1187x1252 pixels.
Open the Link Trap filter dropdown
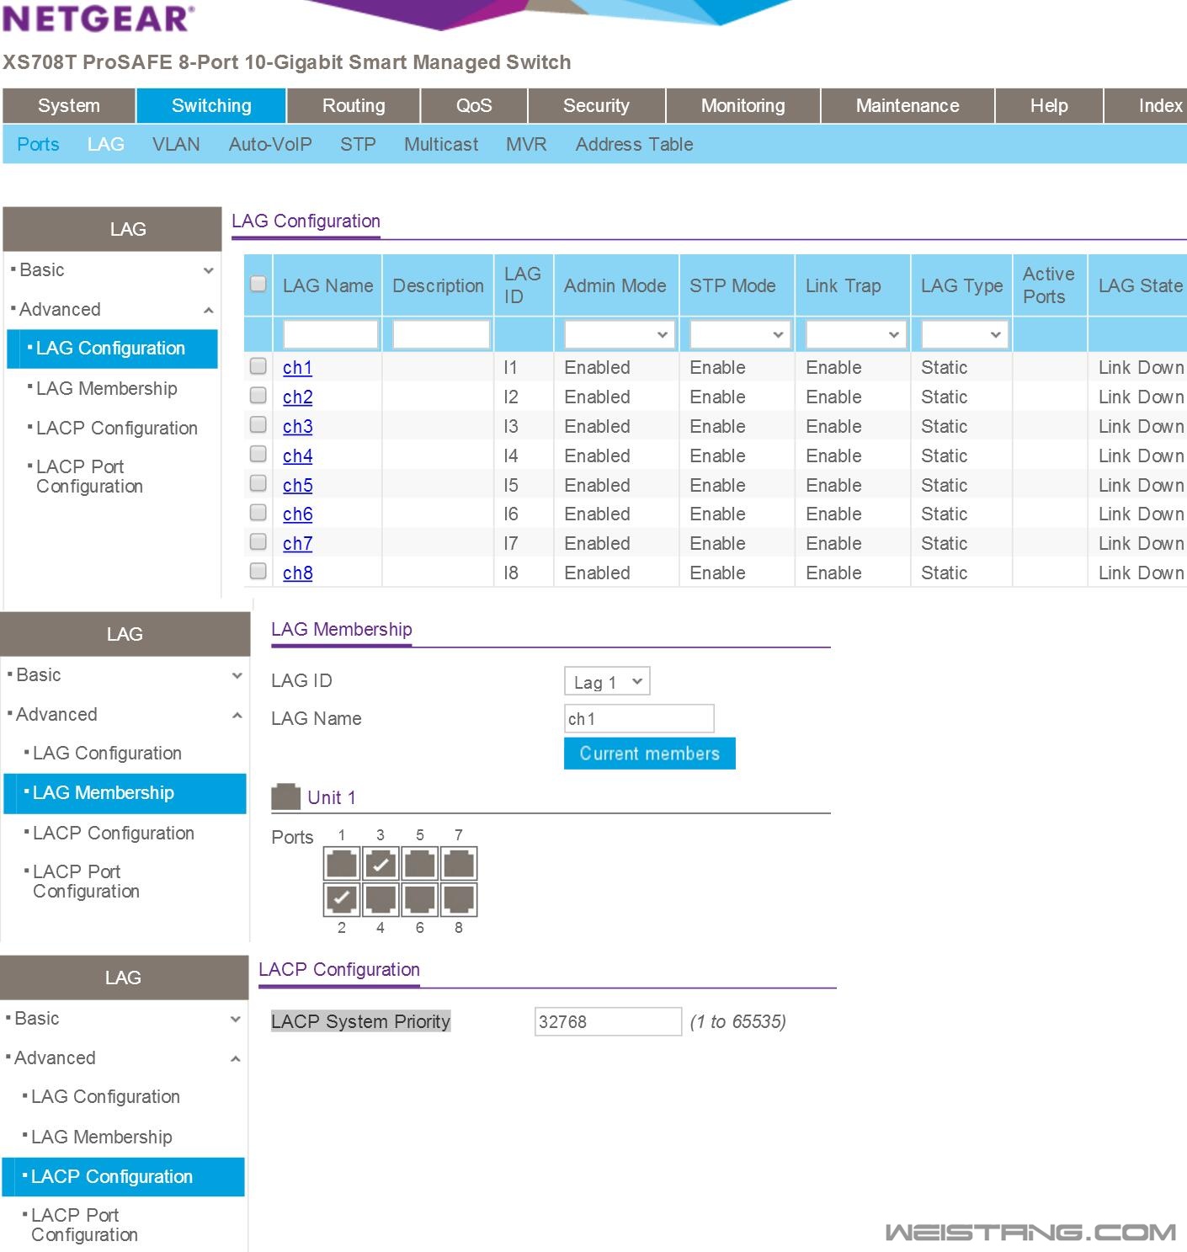[x=854, y=334]
